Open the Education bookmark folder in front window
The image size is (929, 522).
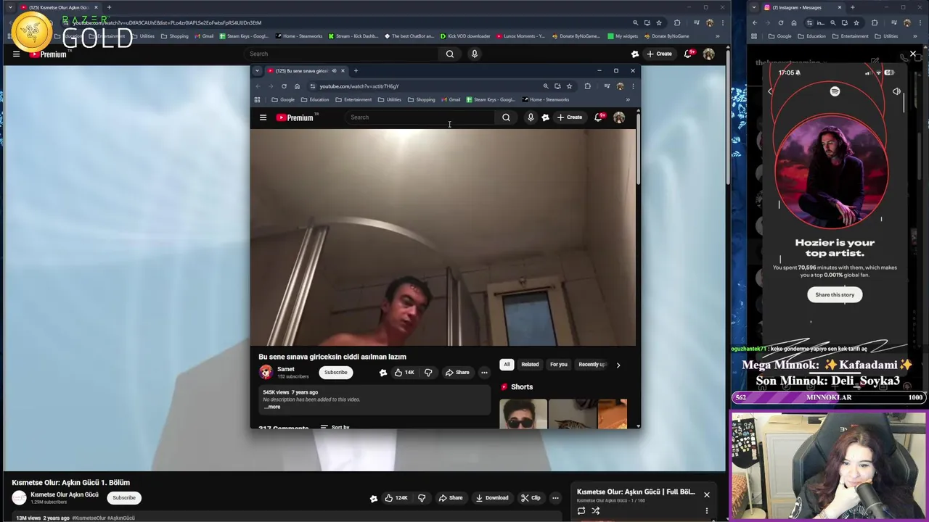(x=315, y=99)
